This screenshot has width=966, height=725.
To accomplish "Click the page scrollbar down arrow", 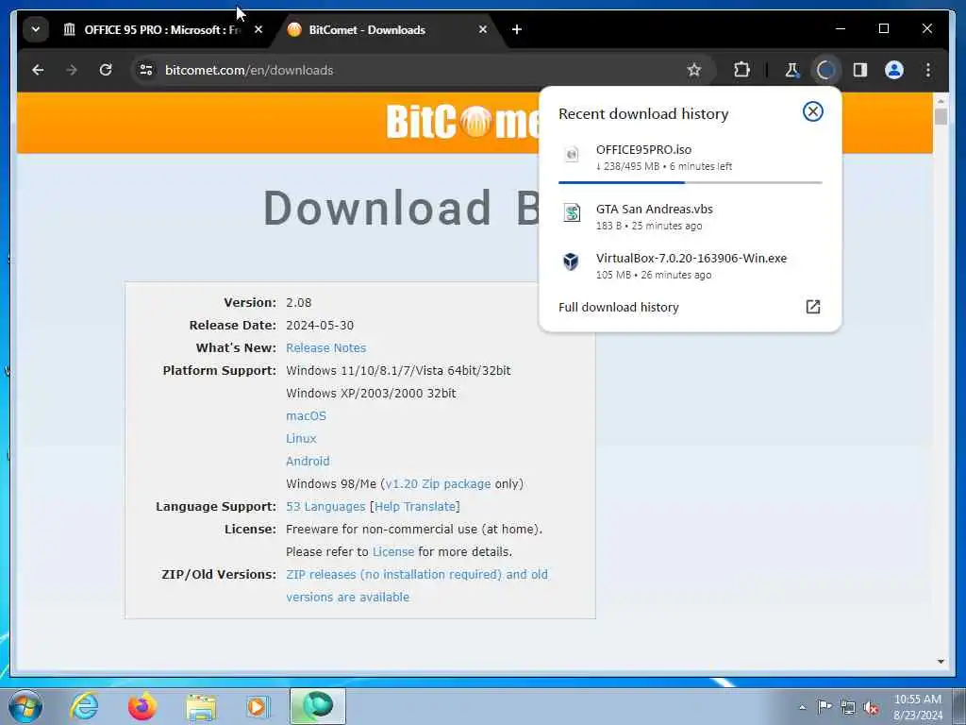I will (941, 662).
